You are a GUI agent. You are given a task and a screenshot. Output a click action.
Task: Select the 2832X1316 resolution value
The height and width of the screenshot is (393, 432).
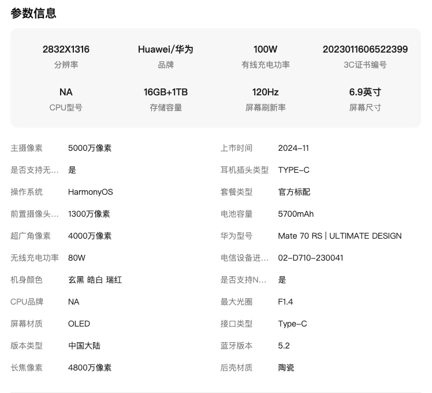tap(66, 49)
